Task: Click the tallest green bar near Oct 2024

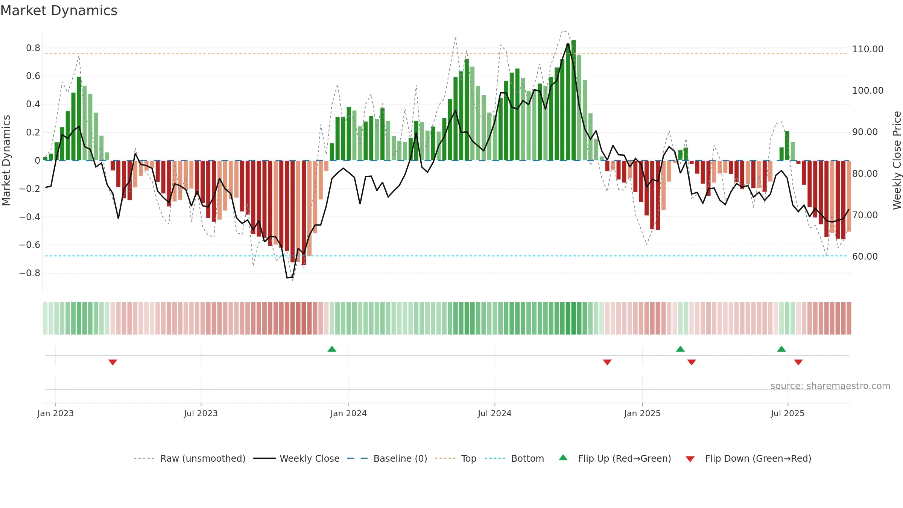Action: tap(573, 100)
